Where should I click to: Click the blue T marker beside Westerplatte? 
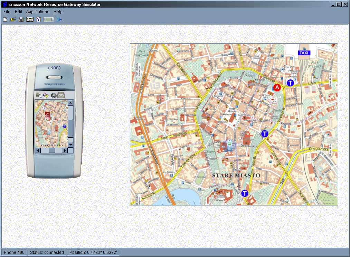(265, 134)
